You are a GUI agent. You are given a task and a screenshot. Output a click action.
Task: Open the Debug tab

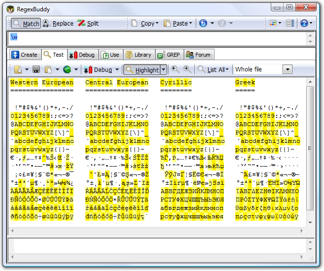(82, 55)
